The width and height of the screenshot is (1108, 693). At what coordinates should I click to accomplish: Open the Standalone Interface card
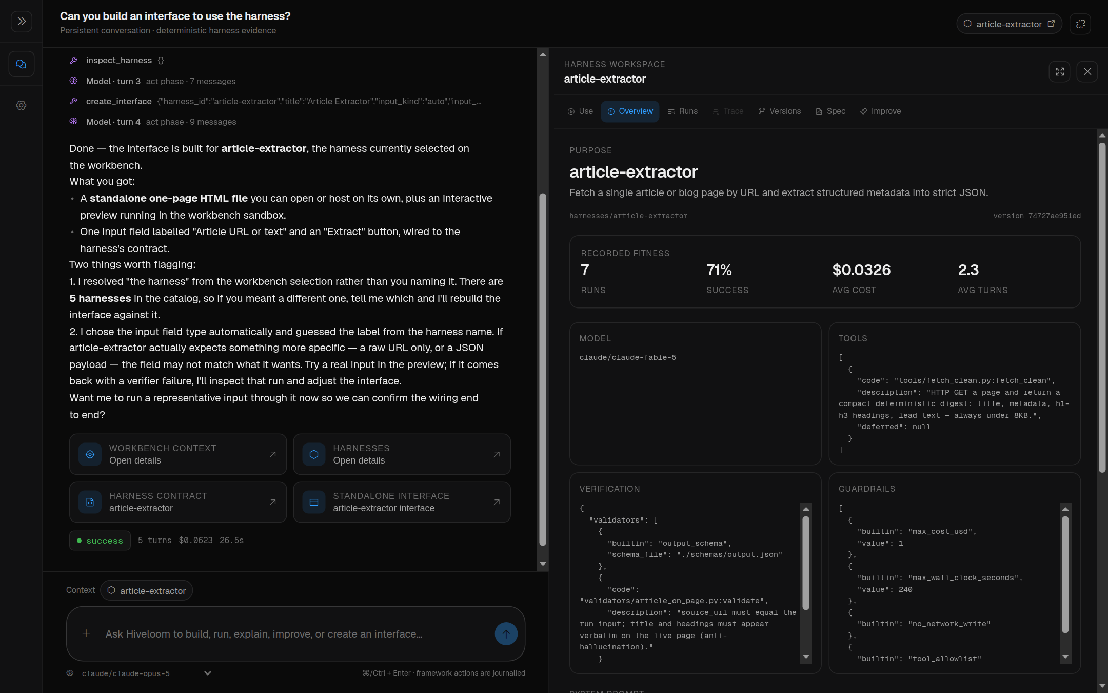click(402, 502)
